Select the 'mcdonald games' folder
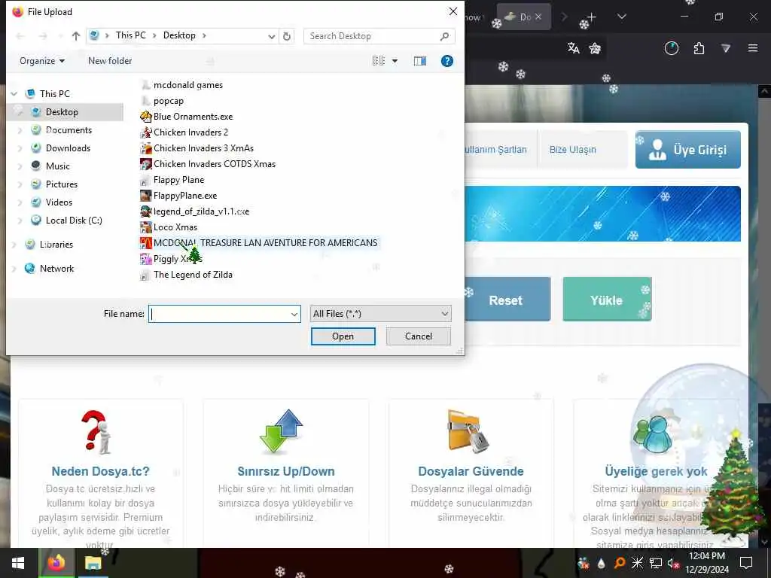 [x=187, y=85]
